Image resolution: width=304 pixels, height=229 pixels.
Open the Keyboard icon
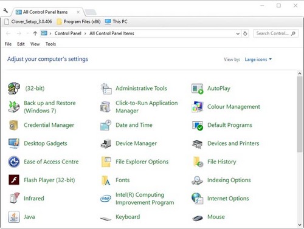[x=106, y=219]
